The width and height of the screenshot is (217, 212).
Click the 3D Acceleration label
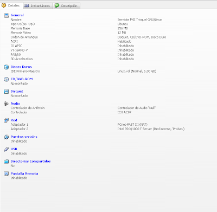point(22,59)
